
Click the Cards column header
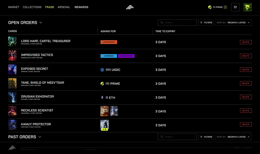pyautogui.click(x=13, y=31)
